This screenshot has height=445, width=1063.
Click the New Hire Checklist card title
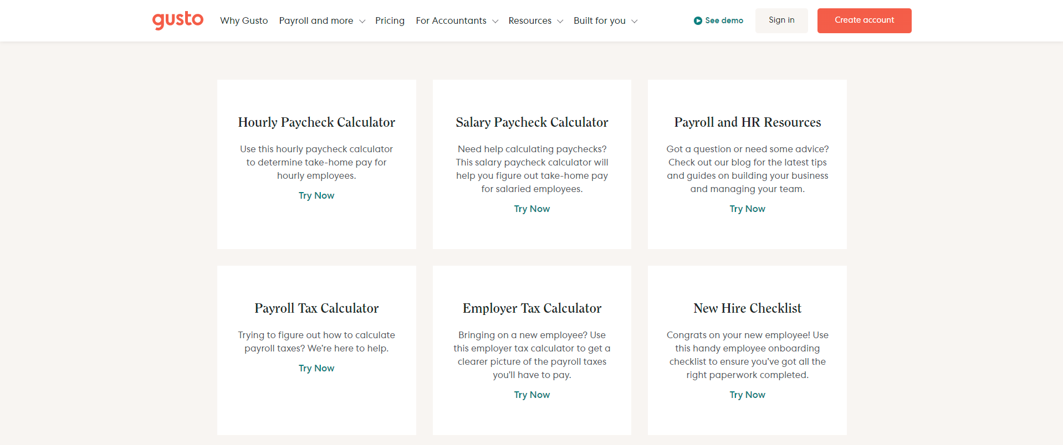click(x=747, y=308)
